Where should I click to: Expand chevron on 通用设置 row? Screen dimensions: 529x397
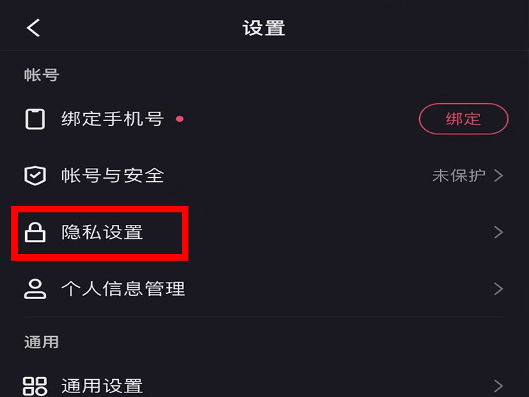point(499,386)
